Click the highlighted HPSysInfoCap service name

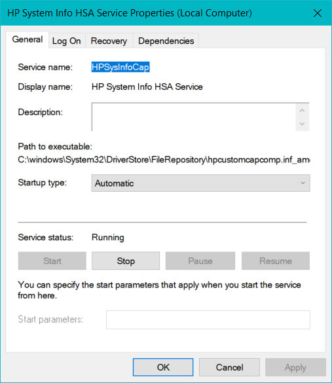120,67
